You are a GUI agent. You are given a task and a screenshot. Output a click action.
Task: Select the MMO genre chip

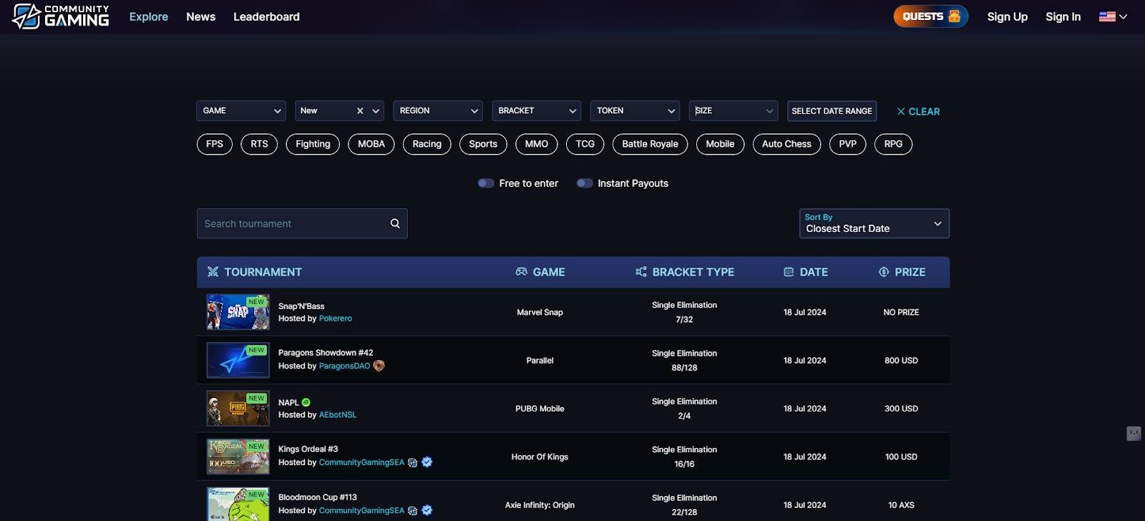point(537,144)
